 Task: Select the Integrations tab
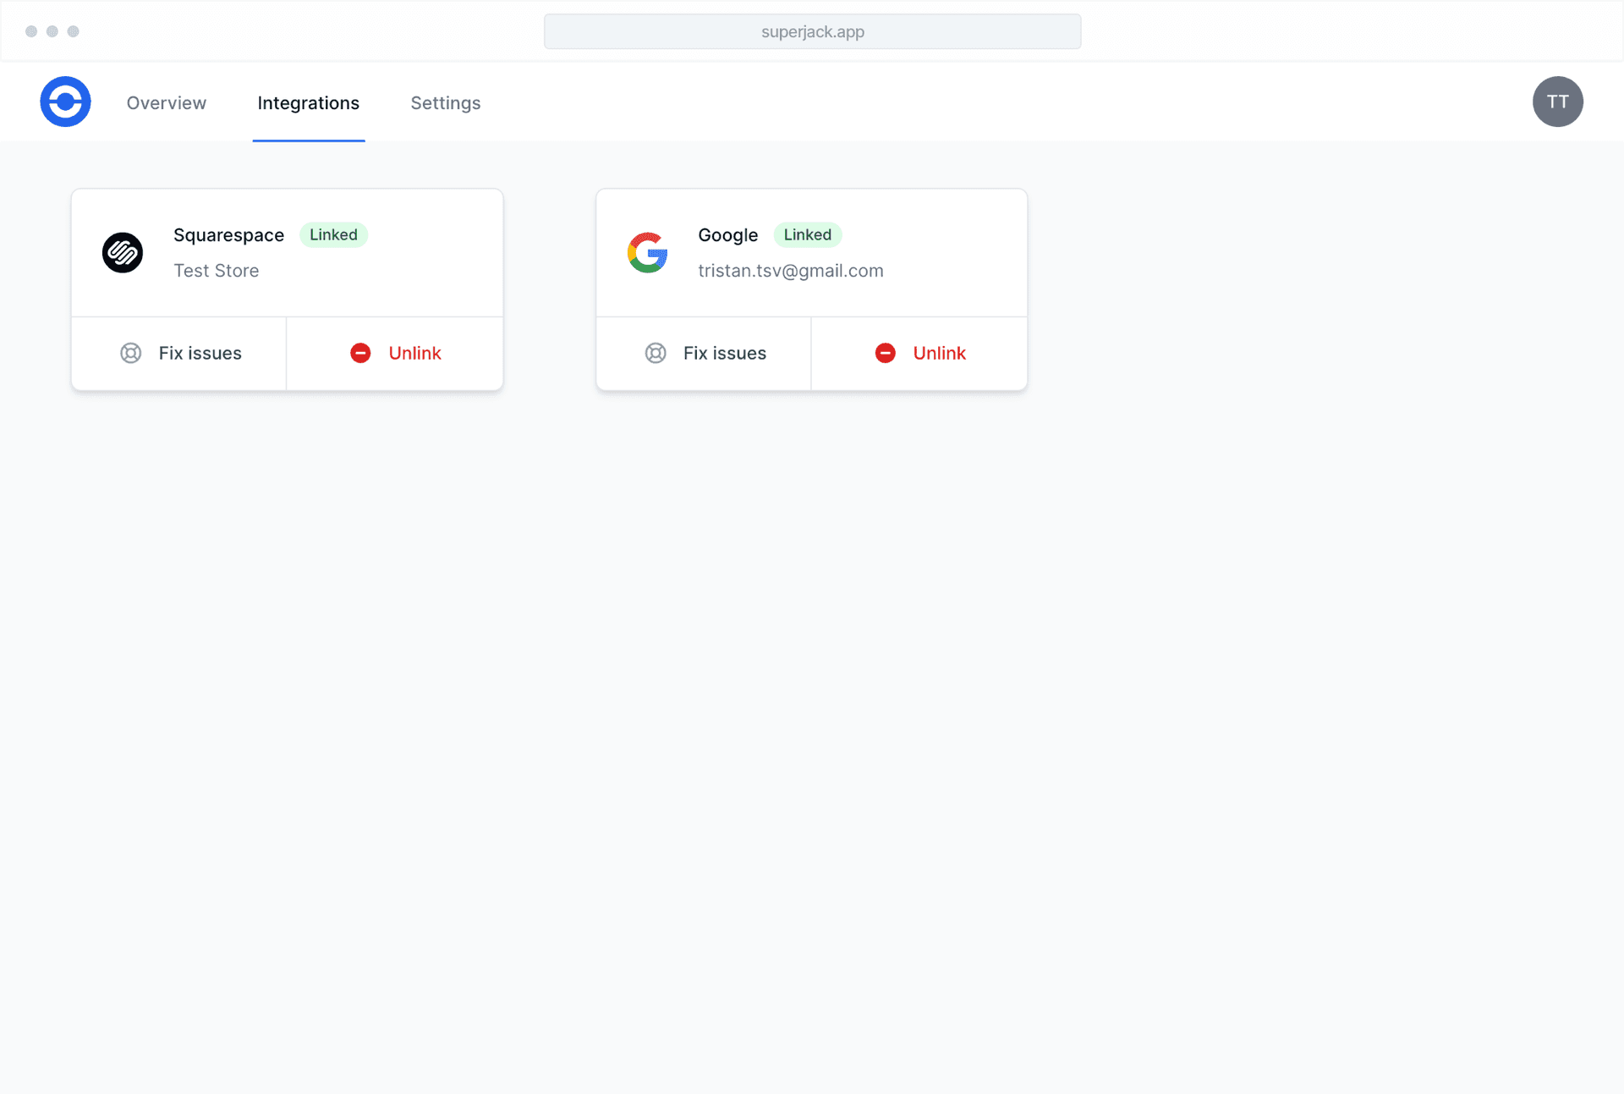308,102
